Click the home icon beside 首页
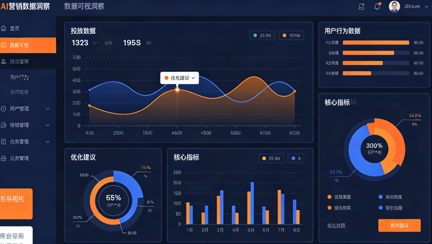Viewport: 432px width, 244px height. (3, 28)
